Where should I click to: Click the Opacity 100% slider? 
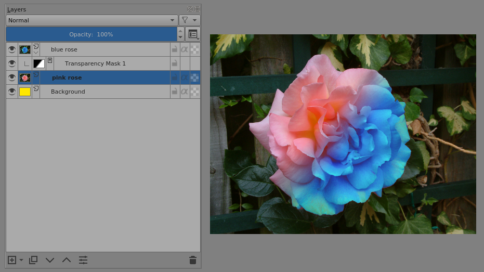91,34
